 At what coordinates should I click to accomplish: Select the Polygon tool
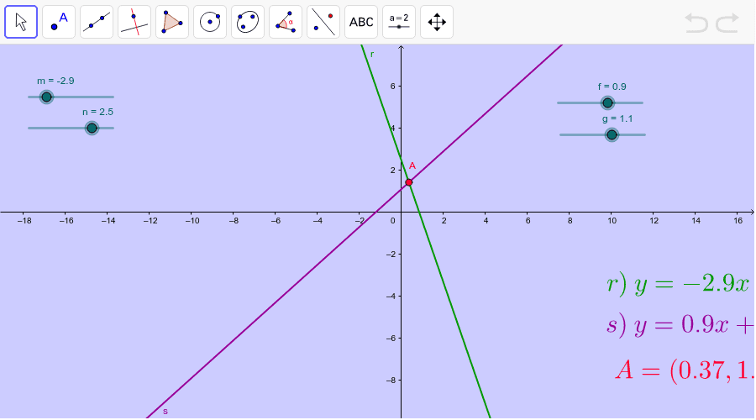(172, 22)
